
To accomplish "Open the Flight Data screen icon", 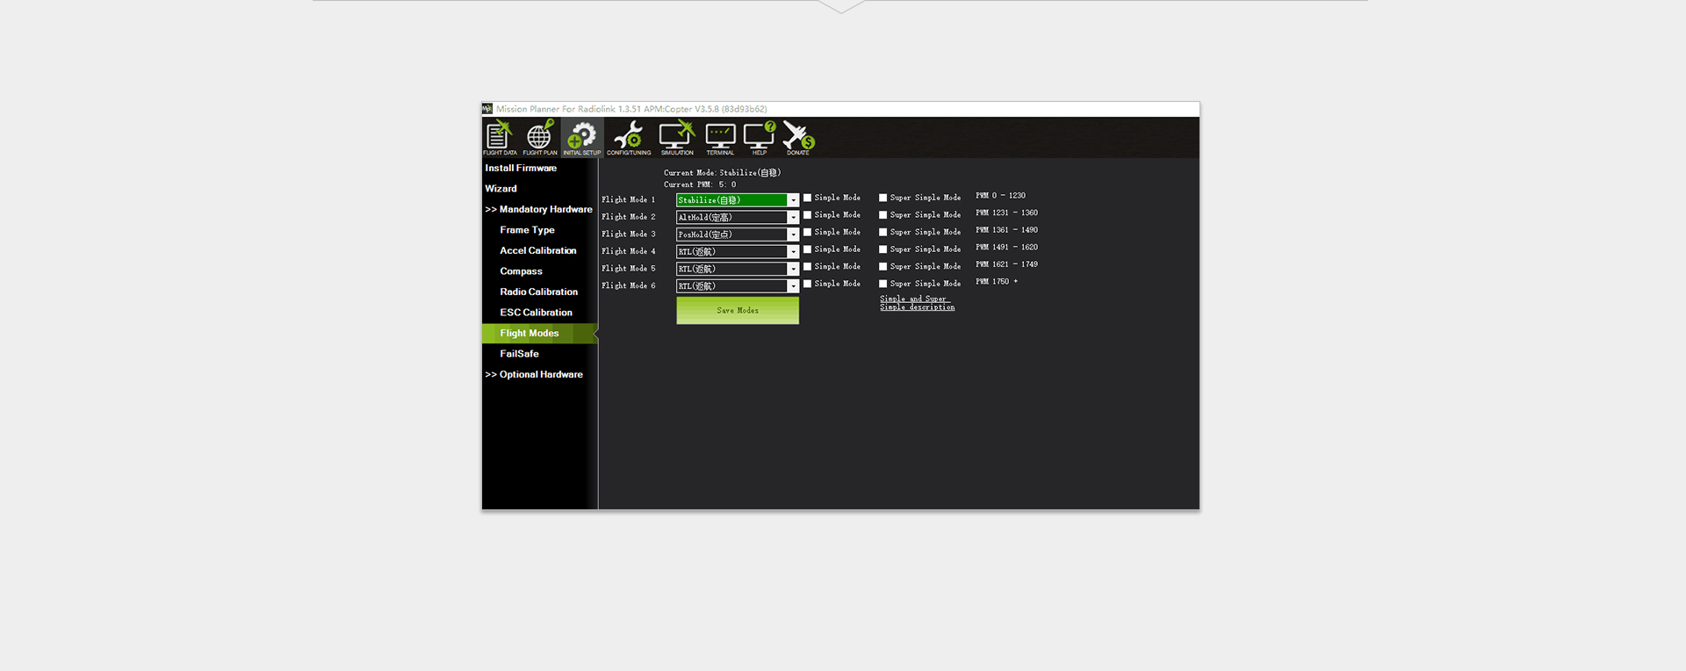I will tap(499, 138).
